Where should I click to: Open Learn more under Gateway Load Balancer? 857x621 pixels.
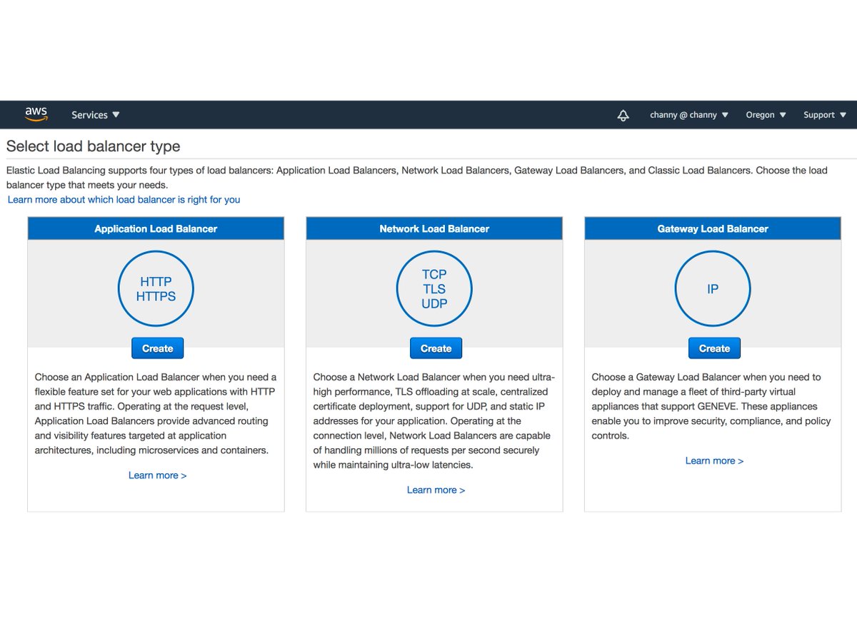pyautogui.click(x=715, y=461)
